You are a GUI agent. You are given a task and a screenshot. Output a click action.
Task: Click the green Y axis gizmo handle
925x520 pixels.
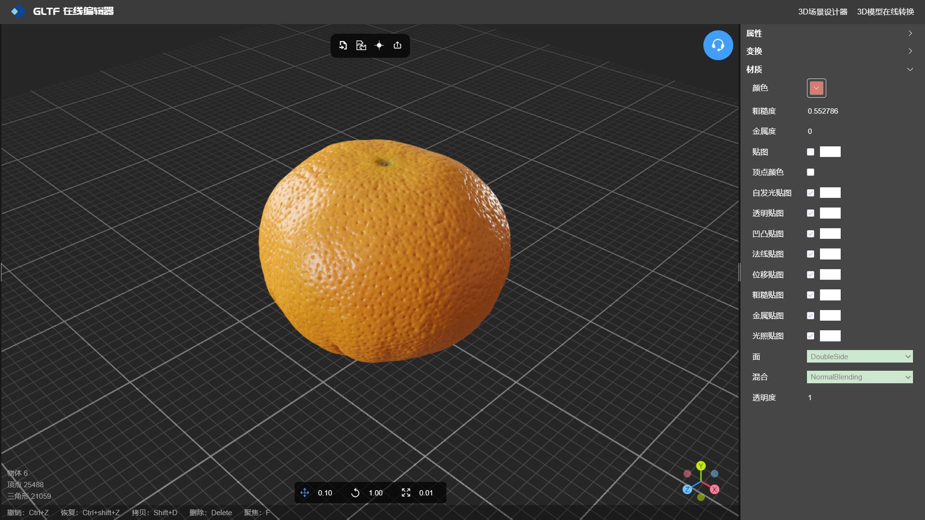(701, 466)
